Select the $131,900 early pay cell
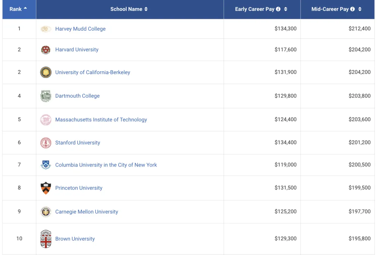The width and height of the screenshot is (378, 255). [262, 72]
